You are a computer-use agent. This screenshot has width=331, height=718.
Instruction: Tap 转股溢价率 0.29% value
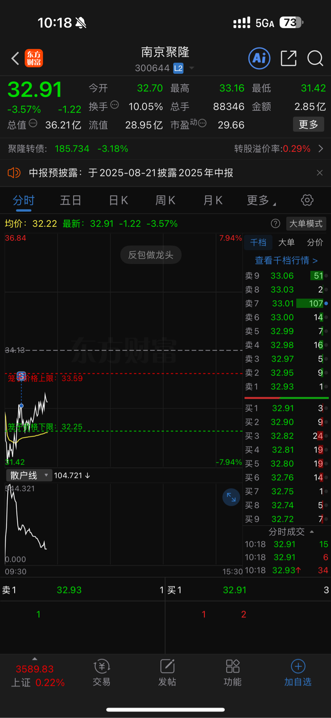pos(297,149)
